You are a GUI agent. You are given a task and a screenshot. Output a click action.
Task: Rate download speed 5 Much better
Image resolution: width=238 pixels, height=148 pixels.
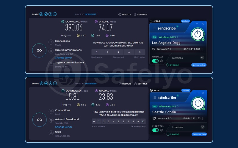pyautogui.click(x=140, y=52)
